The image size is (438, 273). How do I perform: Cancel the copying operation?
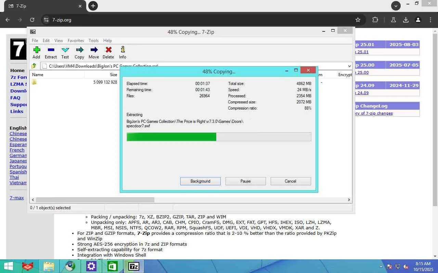click(291, 181)
